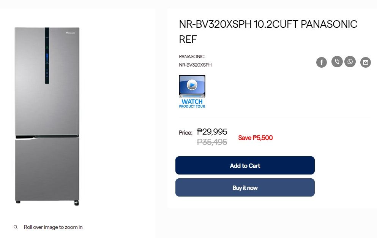Click the magnifier zoom icon below image

pyautogui.click(x=16, y=227)
